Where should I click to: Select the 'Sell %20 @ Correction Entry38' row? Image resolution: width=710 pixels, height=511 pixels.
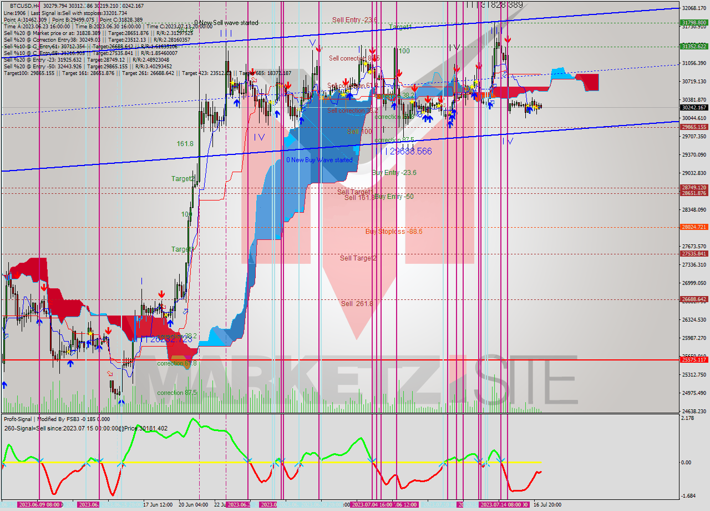pos(96,39)
